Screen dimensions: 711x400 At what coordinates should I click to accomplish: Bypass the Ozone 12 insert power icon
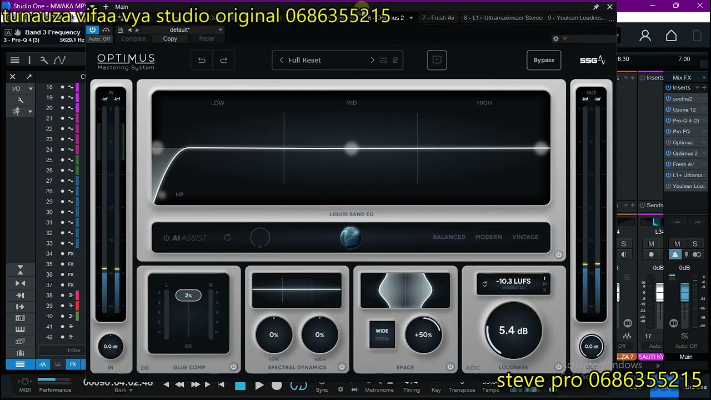pyautogui.click(x=668, y=109)
